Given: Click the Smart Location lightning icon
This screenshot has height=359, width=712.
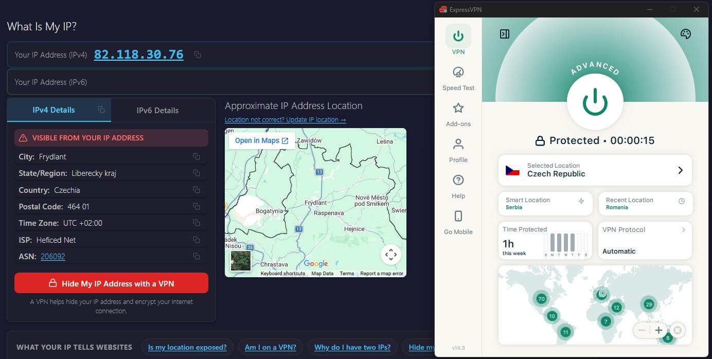Looking at the screenshot, I should click(x=581, y=201).
